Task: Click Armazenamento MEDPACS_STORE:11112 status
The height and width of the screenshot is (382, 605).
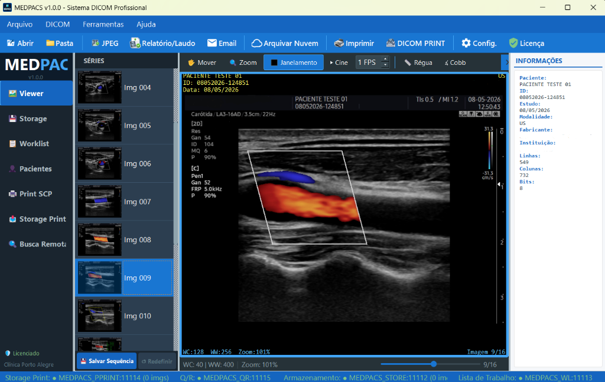Action: [366, 378]
